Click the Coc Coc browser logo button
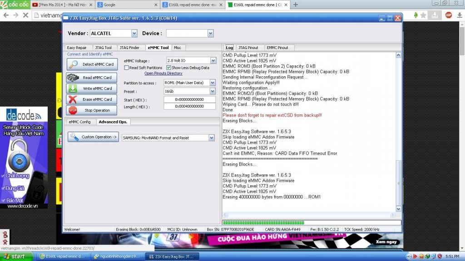Screen dimensions: 465x261 pos(15,5)
